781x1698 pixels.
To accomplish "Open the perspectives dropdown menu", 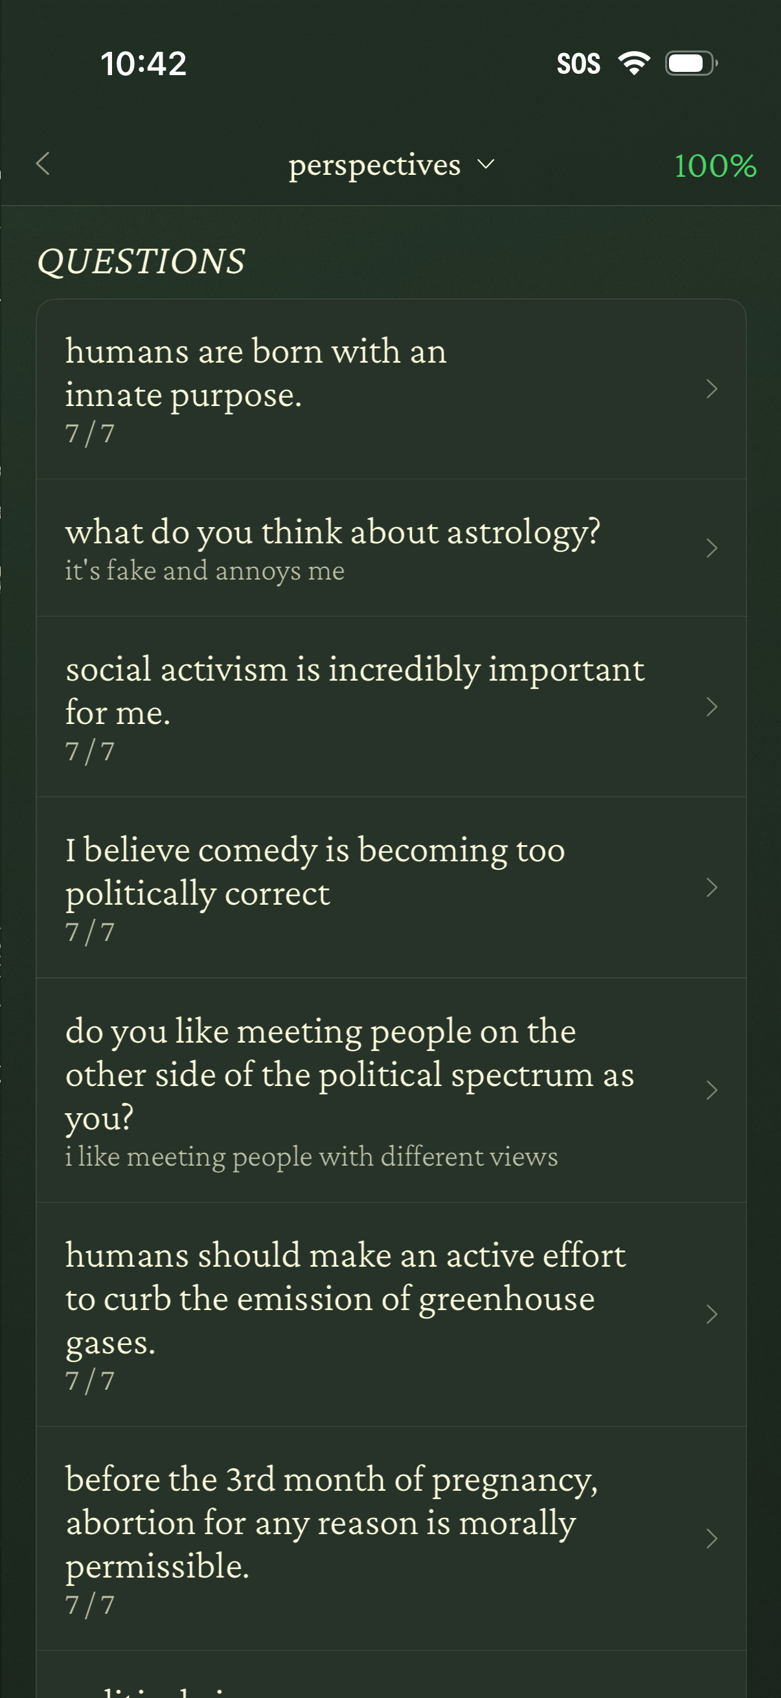I will 485,164.
